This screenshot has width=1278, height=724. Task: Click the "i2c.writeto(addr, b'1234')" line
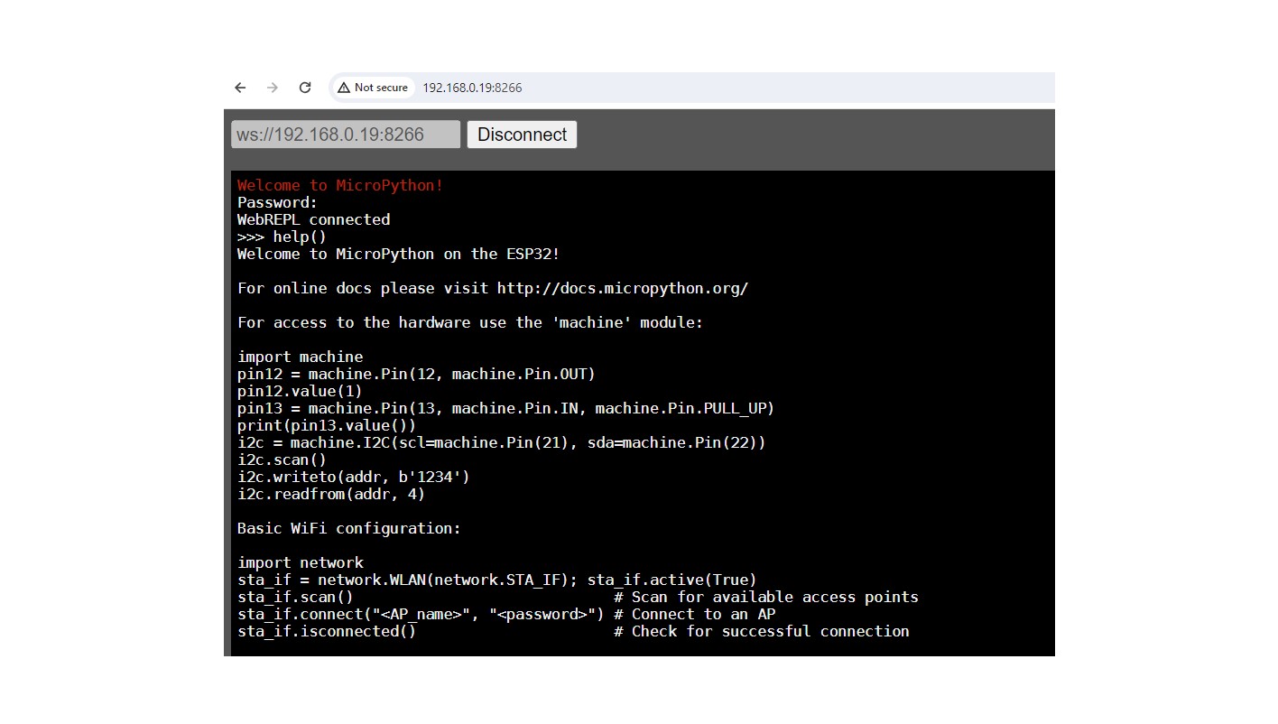[353, 477]
